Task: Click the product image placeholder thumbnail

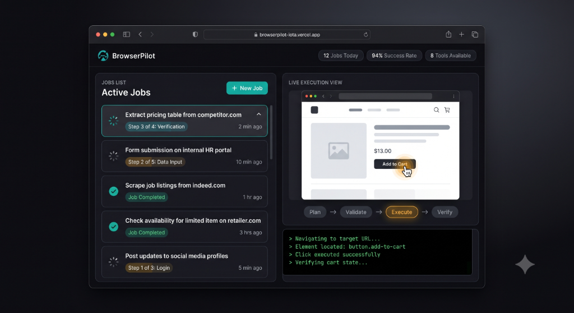Action: click(x=339, y=151)
